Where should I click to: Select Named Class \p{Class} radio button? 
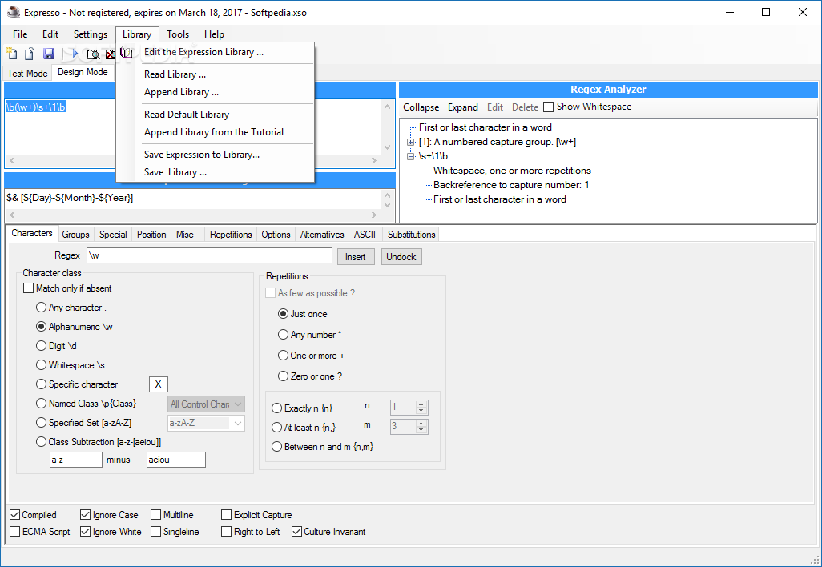(41, 404)
